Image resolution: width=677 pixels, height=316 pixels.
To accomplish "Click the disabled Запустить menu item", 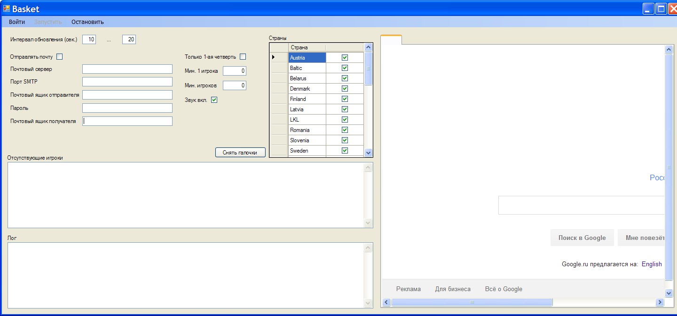I will pos(48,22).
